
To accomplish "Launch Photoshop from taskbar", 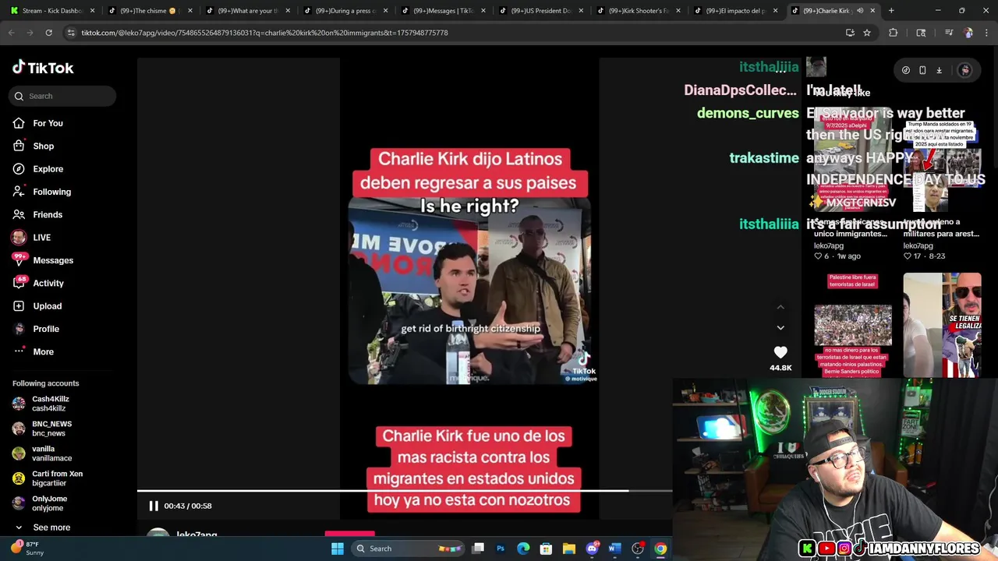I will [x=501, y=549].
